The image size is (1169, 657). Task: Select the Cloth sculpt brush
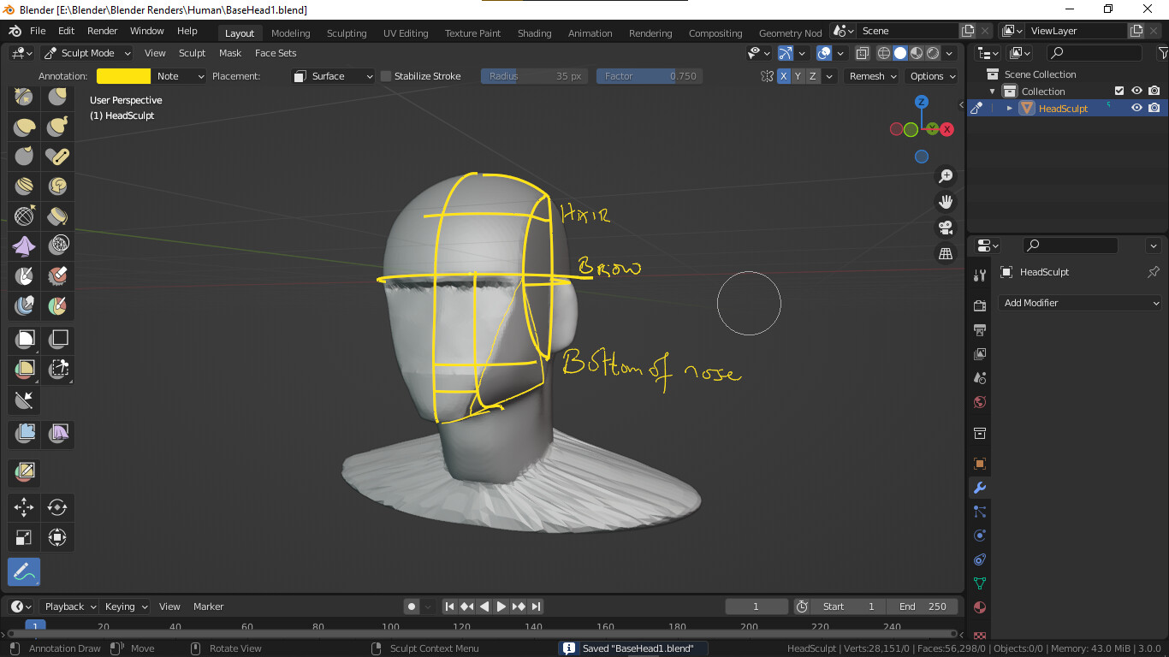tap(24, 246)
